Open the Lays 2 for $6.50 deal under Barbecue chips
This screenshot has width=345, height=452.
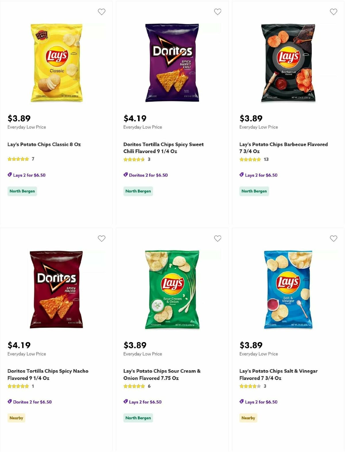260,175
